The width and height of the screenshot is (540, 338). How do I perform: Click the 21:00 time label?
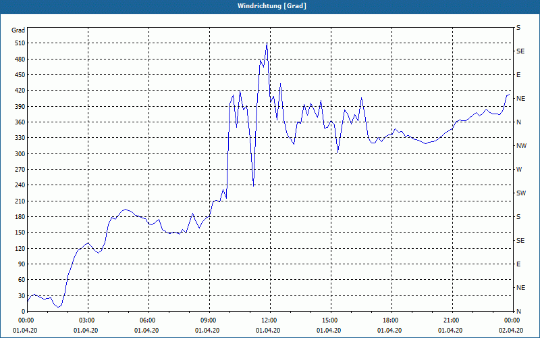452,320
